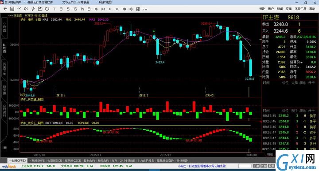
Task: Click the diamond-shaped toolbar icon
Action: click(x=96, y=9)
